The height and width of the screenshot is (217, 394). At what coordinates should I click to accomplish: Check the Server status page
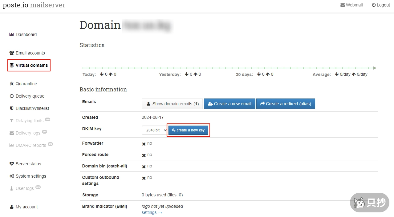coord(28,164)
